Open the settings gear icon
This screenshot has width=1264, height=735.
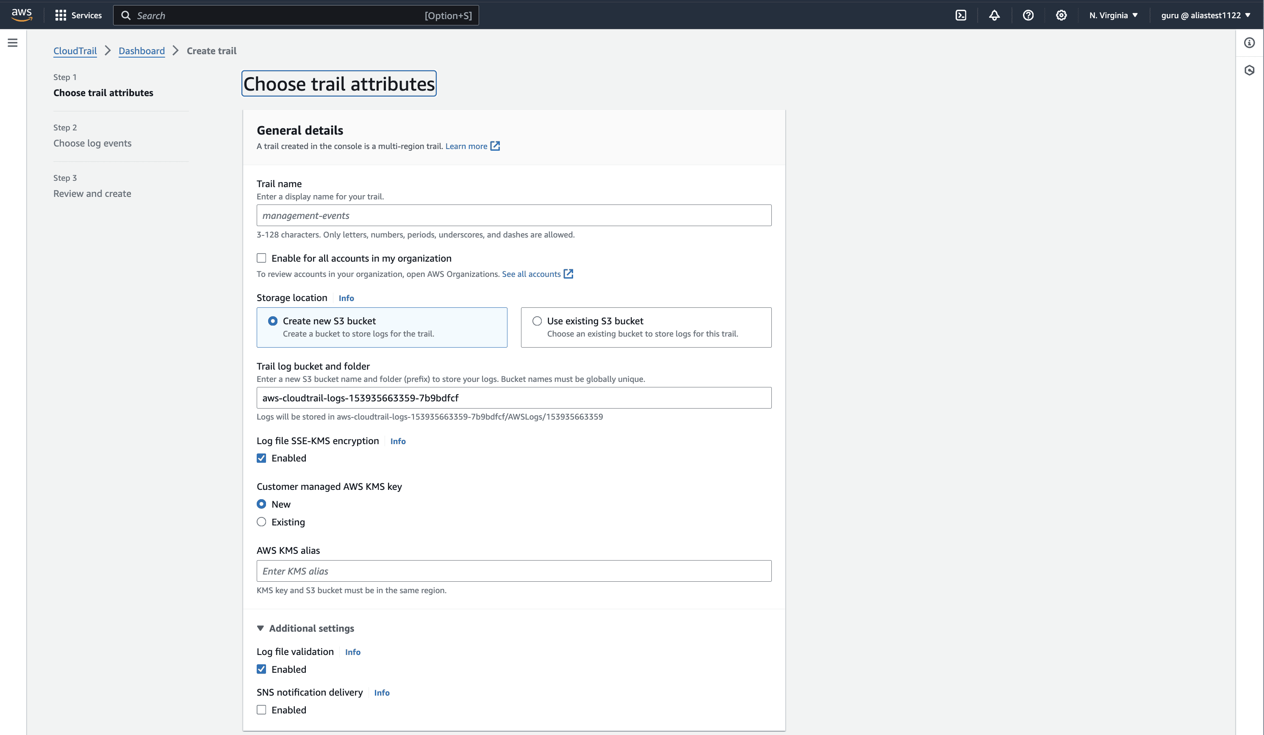1061,16
